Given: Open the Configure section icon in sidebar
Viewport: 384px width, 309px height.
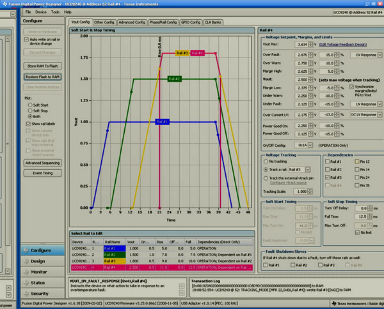Looking at the screenshot, I should pos(26,250).
